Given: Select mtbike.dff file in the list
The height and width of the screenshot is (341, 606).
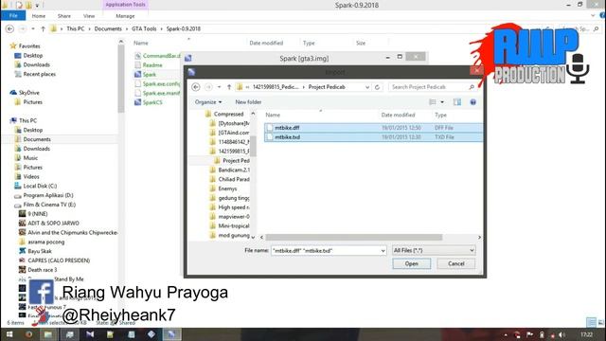Looking at the screenshot, I should point(373,128).
